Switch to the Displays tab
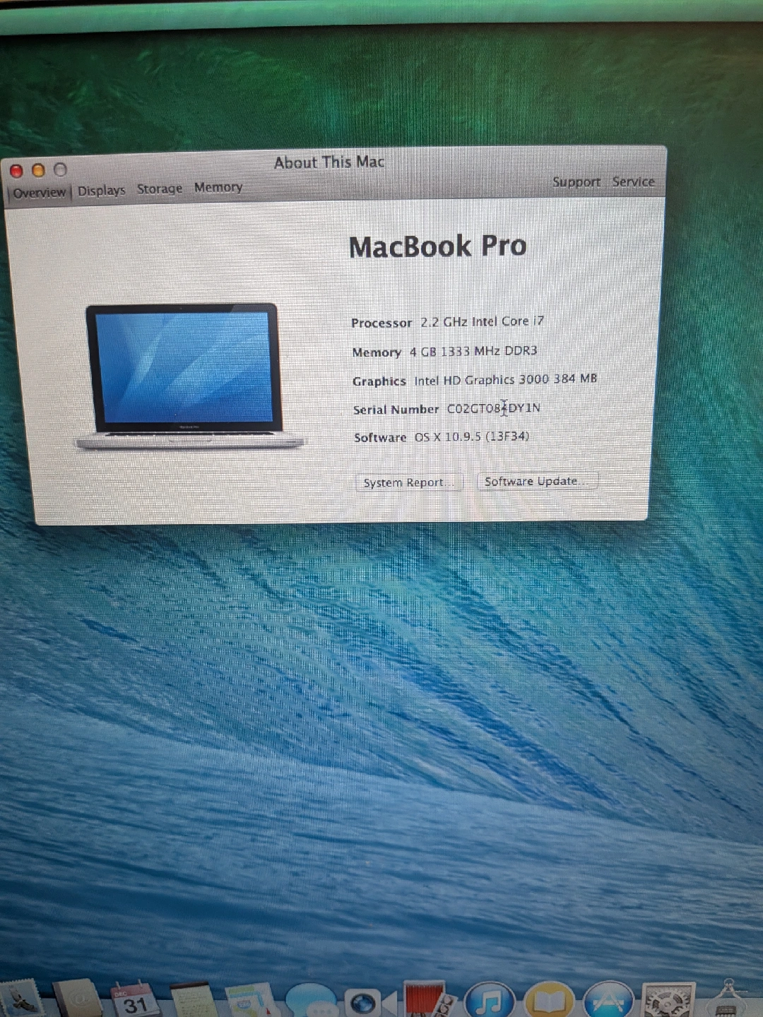The image size is (763, 1017). 101,191
